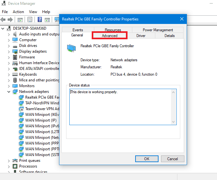Click the Cancel button
This screenshot has height=180, width=217.
173,159
